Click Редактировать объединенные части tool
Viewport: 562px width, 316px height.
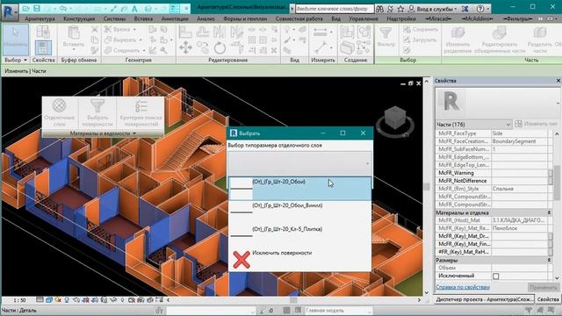[x=500, y=40]
